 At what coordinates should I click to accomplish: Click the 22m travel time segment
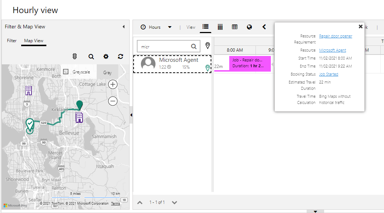click(222, 67)
